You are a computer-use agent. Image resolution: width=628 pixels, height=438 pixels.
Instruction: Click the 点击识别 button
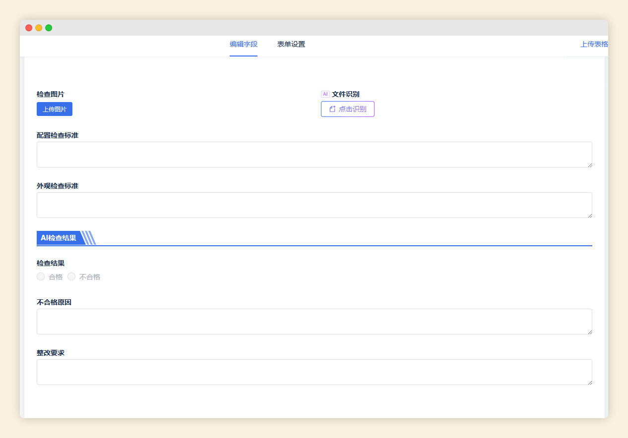coord(348,109)
